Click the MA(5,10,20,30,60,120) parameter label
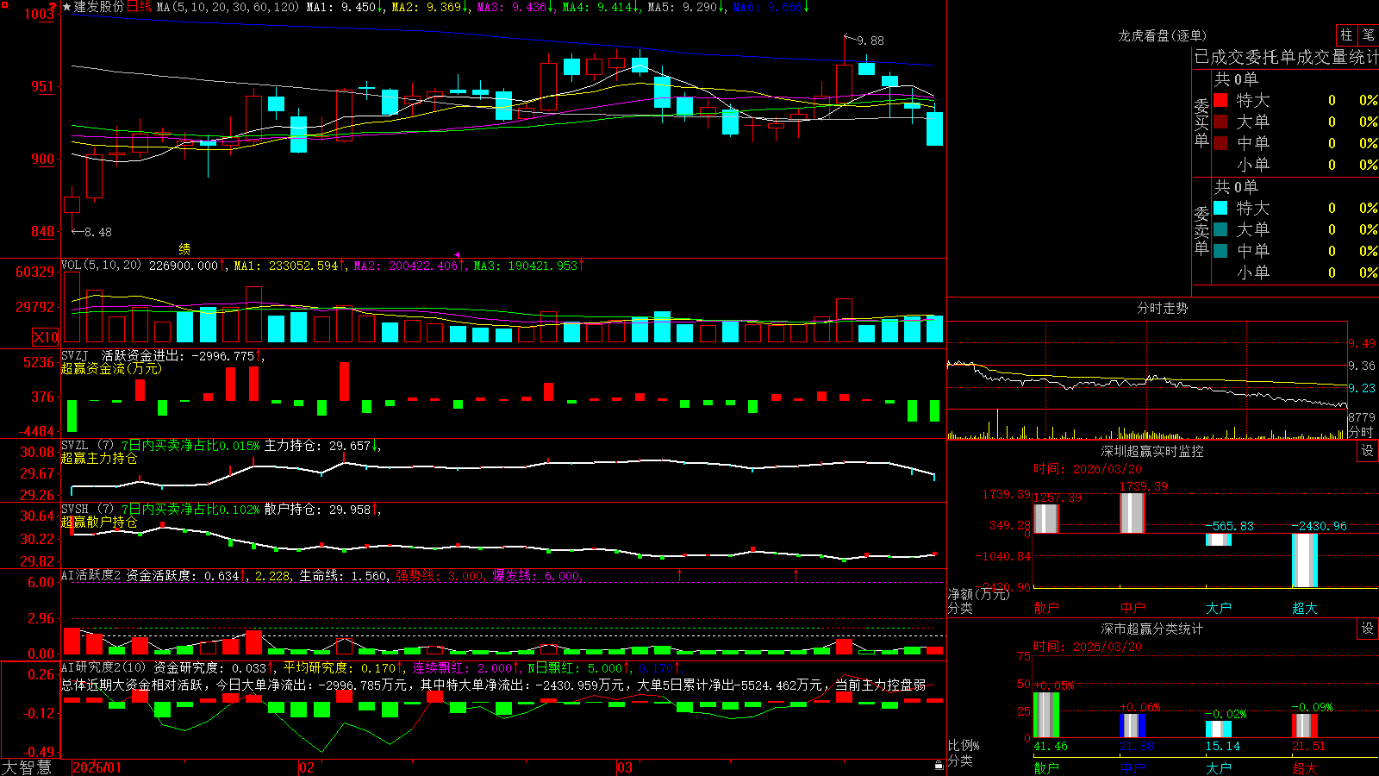Viewport: 1379px width, 776px height. coord(228,7)
